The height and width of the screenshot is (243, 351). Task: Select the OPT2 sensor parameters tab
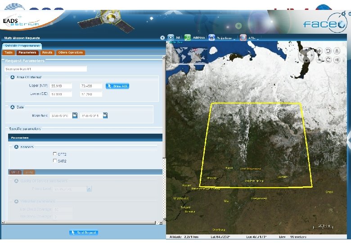[x=15, y=172]
